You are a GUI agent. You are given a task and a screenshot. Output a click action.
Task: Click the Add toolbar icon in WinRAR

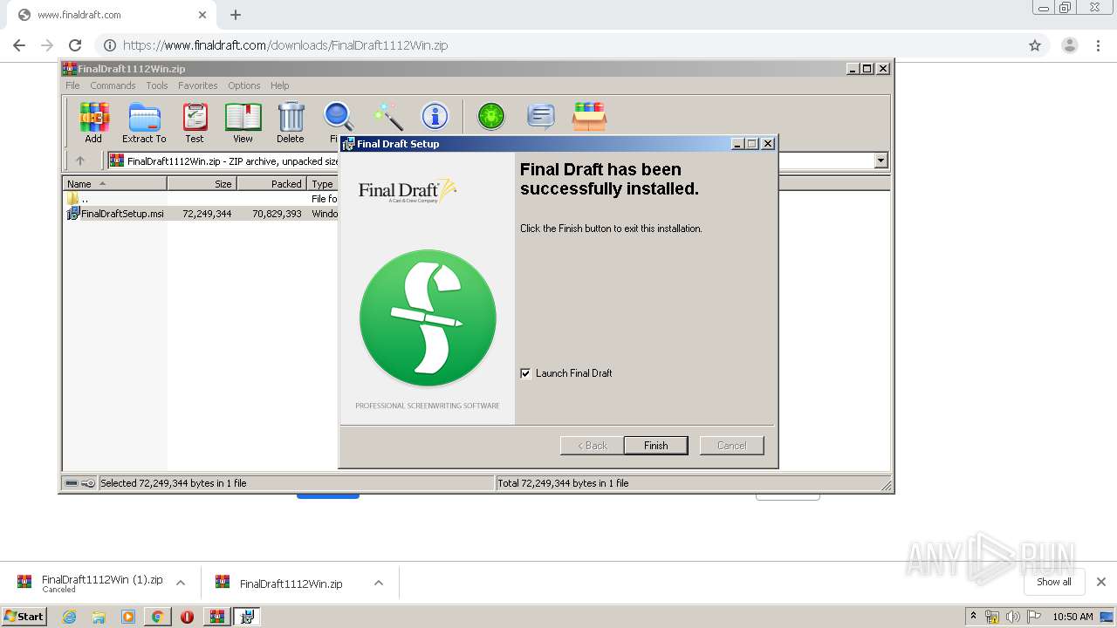[x=93, y=122]
